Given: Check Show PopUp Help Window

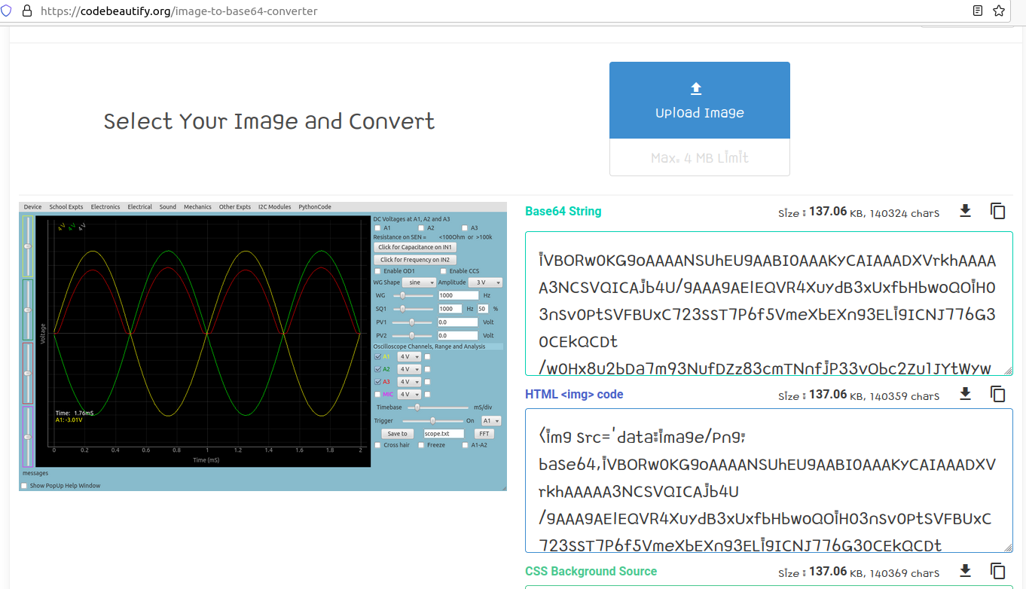Looking at the screenshot, I should click(x=24, y=486).
